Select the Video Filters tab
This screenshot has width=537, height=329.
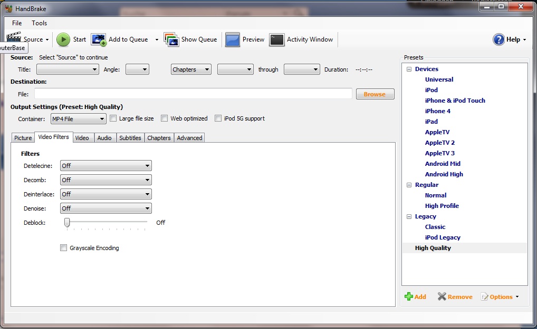53,137
